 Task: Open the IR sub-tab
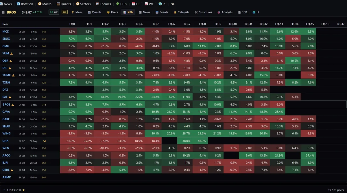point(256,12)
